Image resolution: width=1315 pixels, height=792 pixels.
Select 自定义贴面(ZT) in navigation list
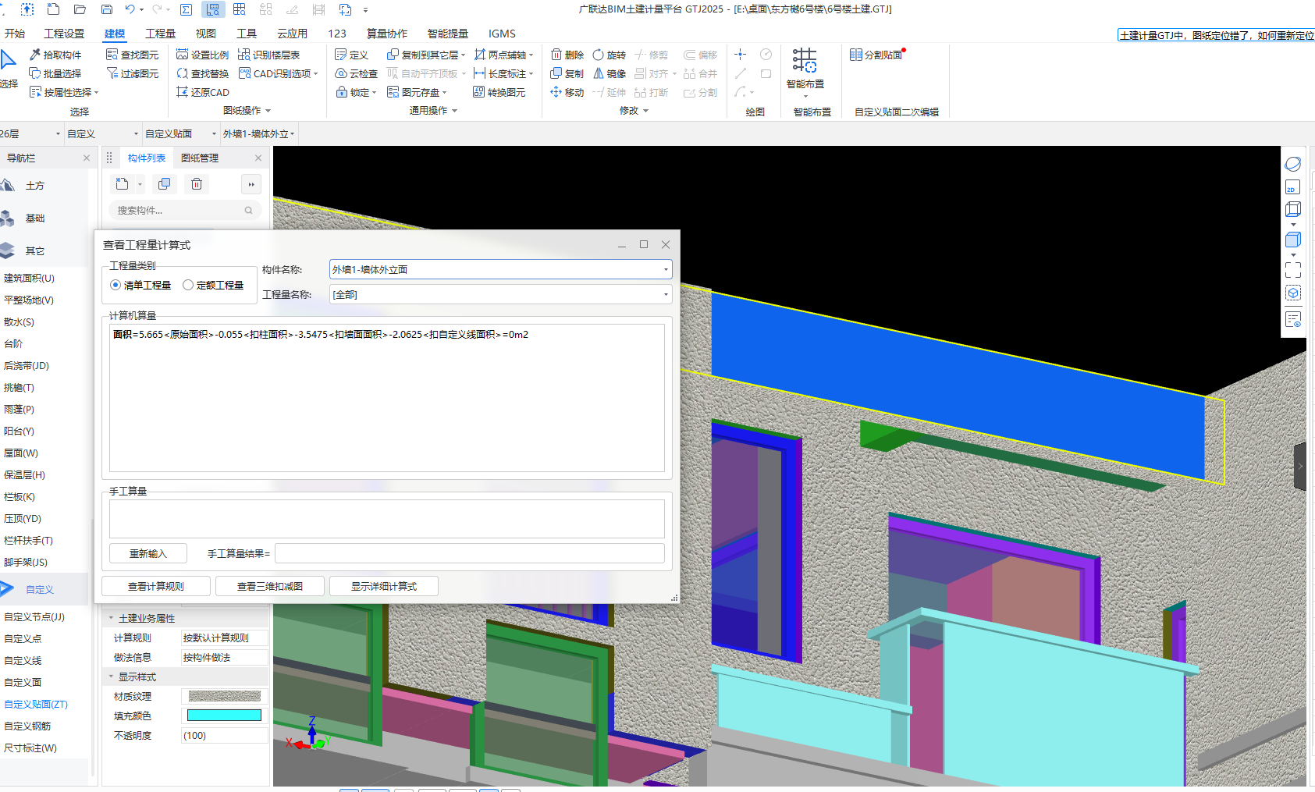36,704
